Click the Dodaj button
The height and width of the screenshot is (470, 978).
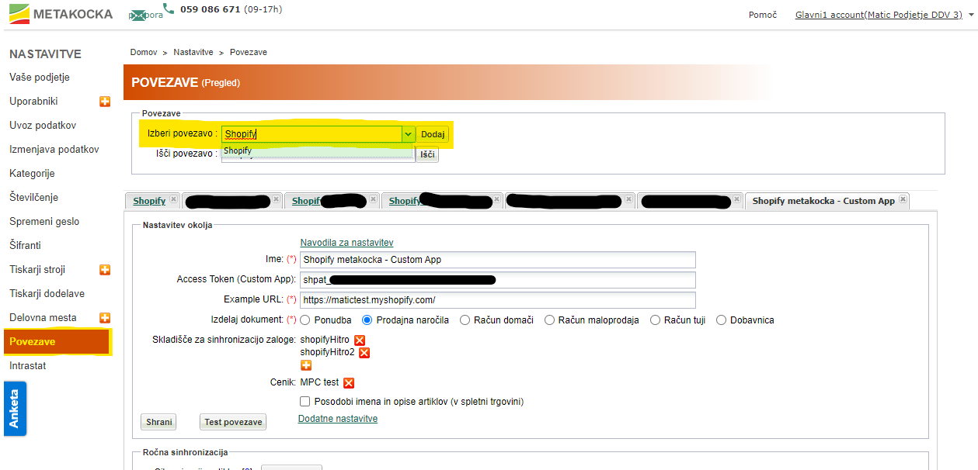point(433,134)
